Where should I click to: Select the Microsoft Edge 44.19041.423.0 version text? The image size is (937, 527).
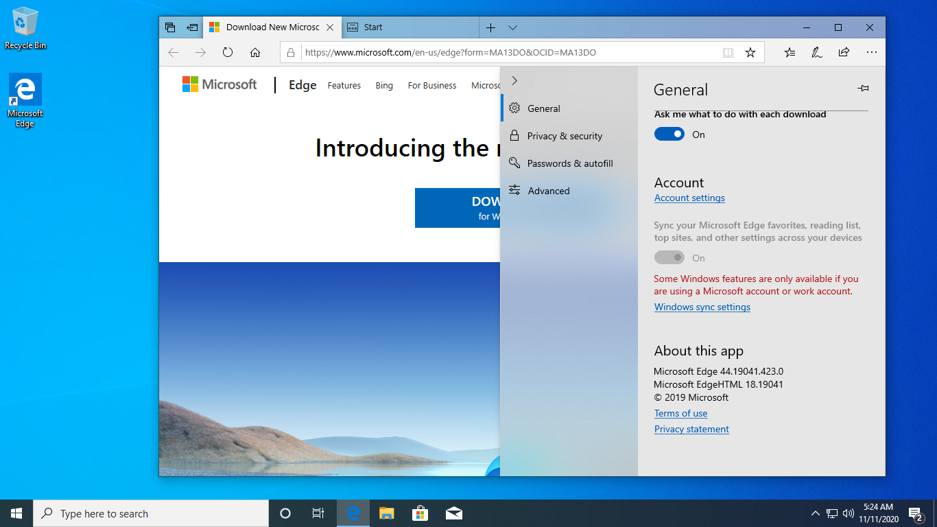pos(718,372)
